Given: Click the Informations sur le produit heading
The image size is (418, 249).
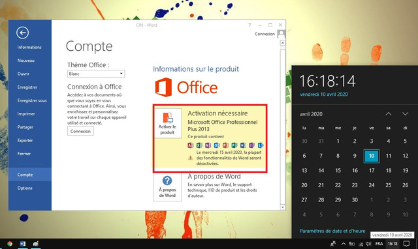Looking at the screenshot, I should (x=196, y=69).
